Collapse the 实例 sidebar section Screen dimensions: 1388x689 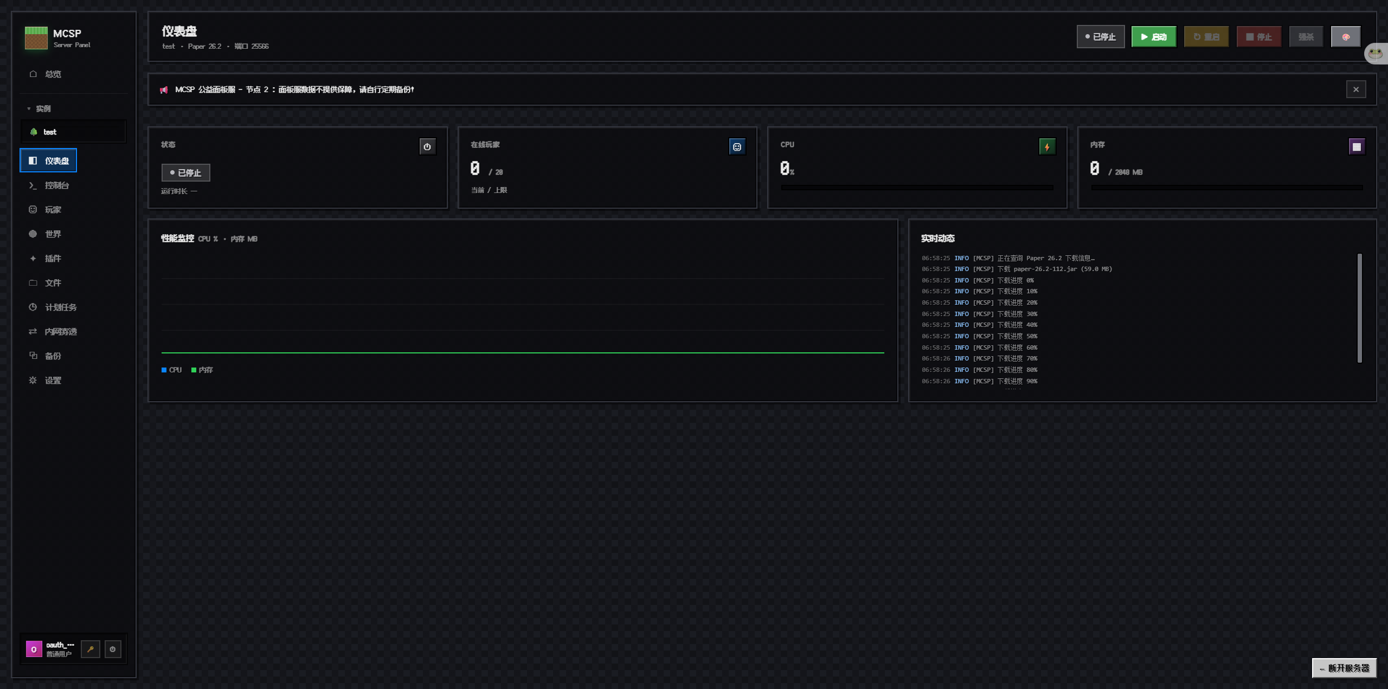point(39,108)
